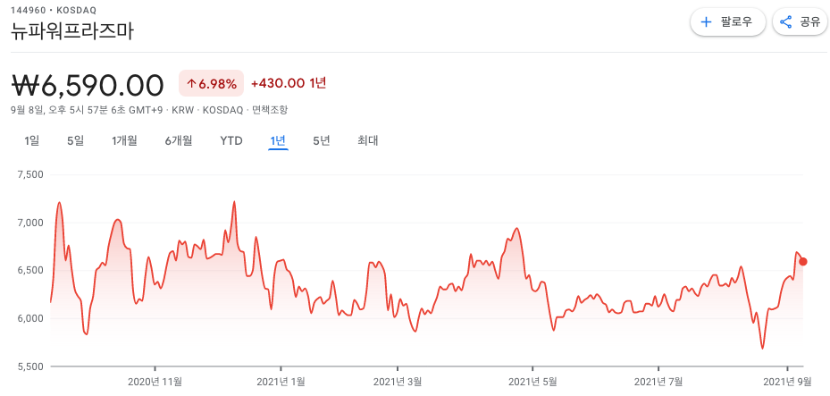Click the +430.00 1년 change text
830x396 pixels.
289,83
